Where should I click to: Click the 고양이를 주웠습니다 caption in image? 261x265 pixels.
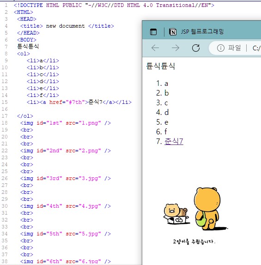[x=194, y=241]
